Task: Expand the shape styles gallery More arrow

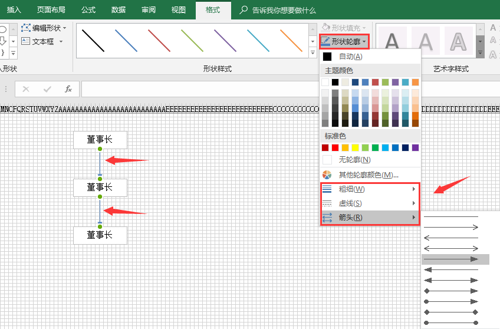Action: (x=313, y=52)
